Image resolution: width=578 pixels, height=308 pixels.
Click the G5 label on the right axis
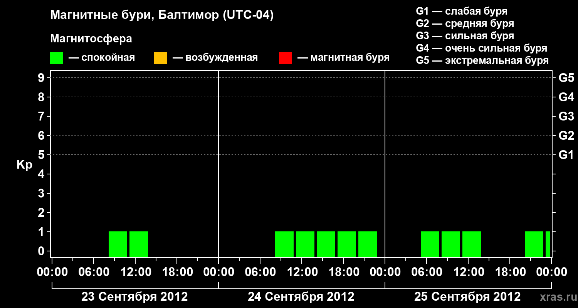566,78
